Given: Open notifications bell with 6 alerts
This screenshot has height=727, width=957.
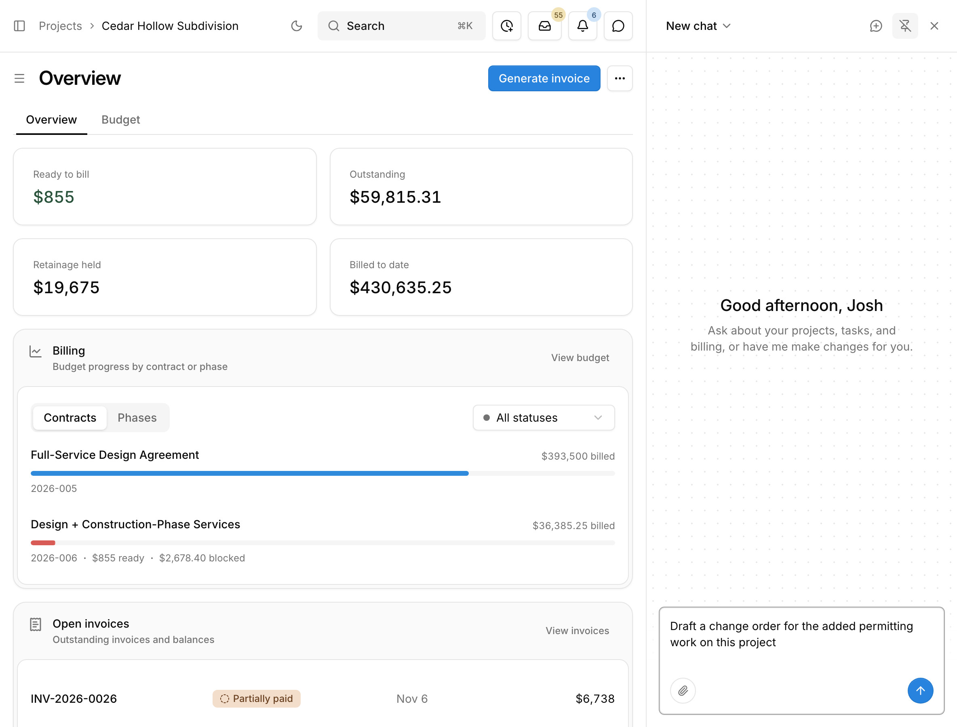Looking at the screenshot, I should (583, 26).
